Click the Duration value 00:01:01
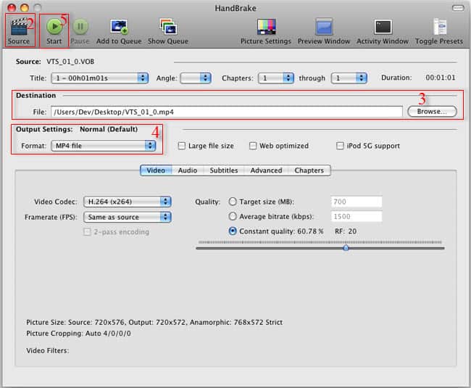Viewport: 471px width, 388px height. (x=441, y=78)
